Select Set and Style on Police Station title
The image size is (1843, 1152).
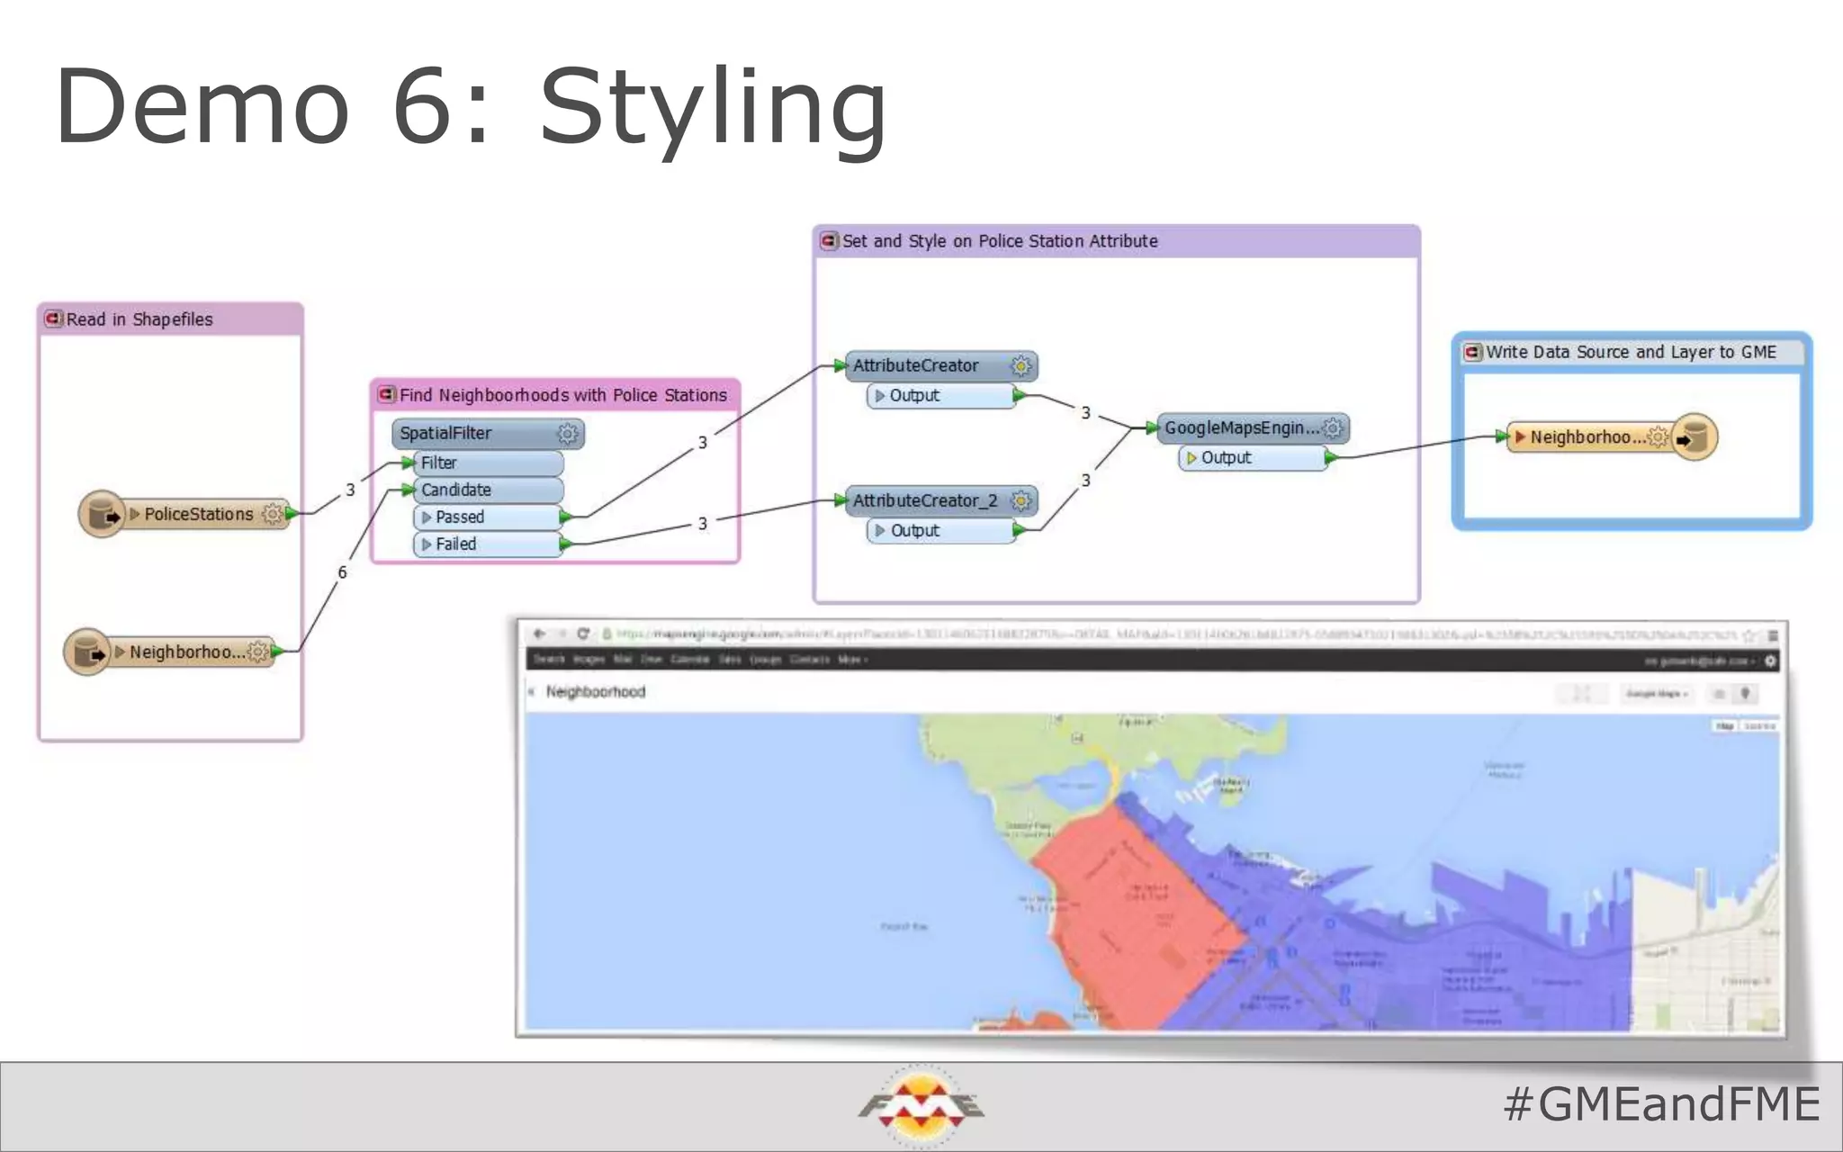pyautogui.click(x=1000, y=241)
